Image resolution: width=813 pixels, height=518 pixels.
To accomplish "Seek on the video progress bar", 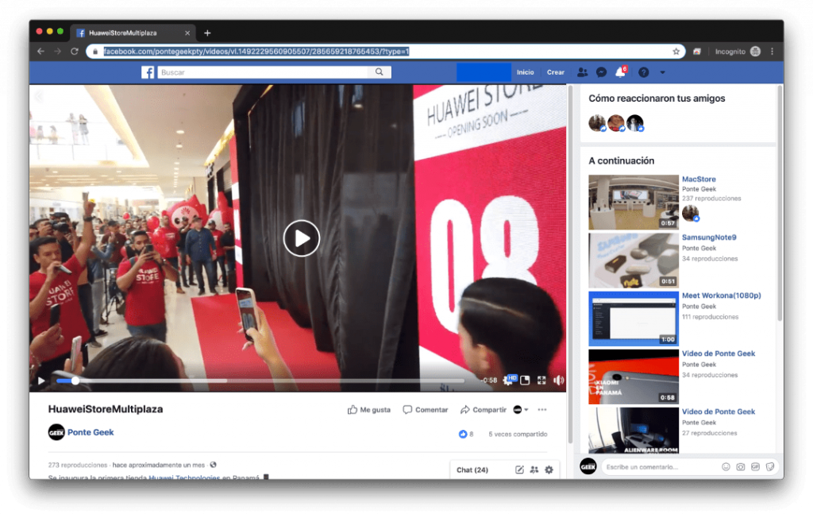I will (260, 381).
